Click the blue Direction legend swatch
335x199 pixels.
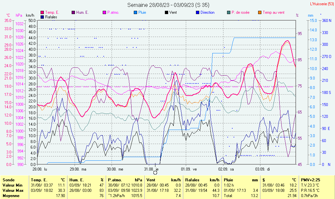pyautogui.click(x=198, y=13)
